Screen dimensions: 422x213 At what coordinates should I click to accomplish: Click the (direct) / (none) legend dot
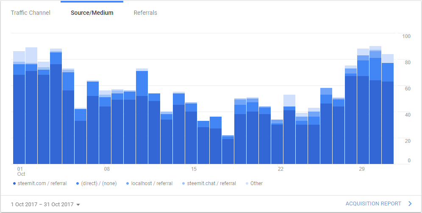(78, 183)
